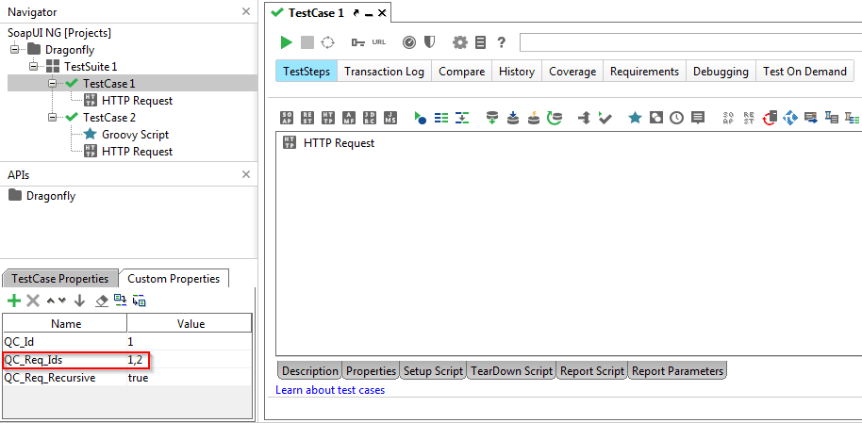Follow the Learn about test cases link
This screenshot has width=862, height=423.
pos(330,390)
